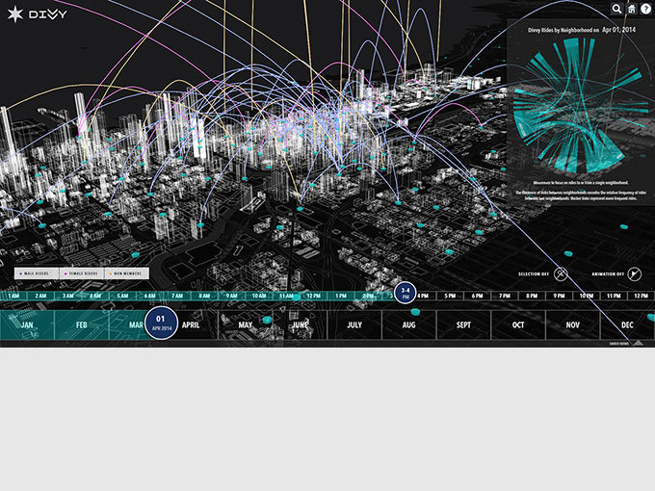Jump to JULY on month timeline
This screenshot has height=491, width=655.
coord(354,324)
